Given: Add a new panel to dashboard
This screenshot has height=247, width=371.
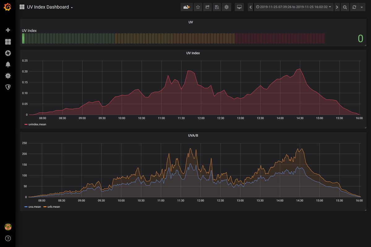Looking at the screenshot, I should (186, 7).
